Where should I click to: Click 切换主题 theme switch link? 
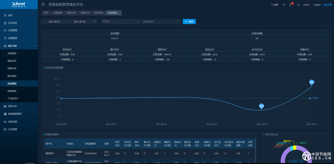328,5
